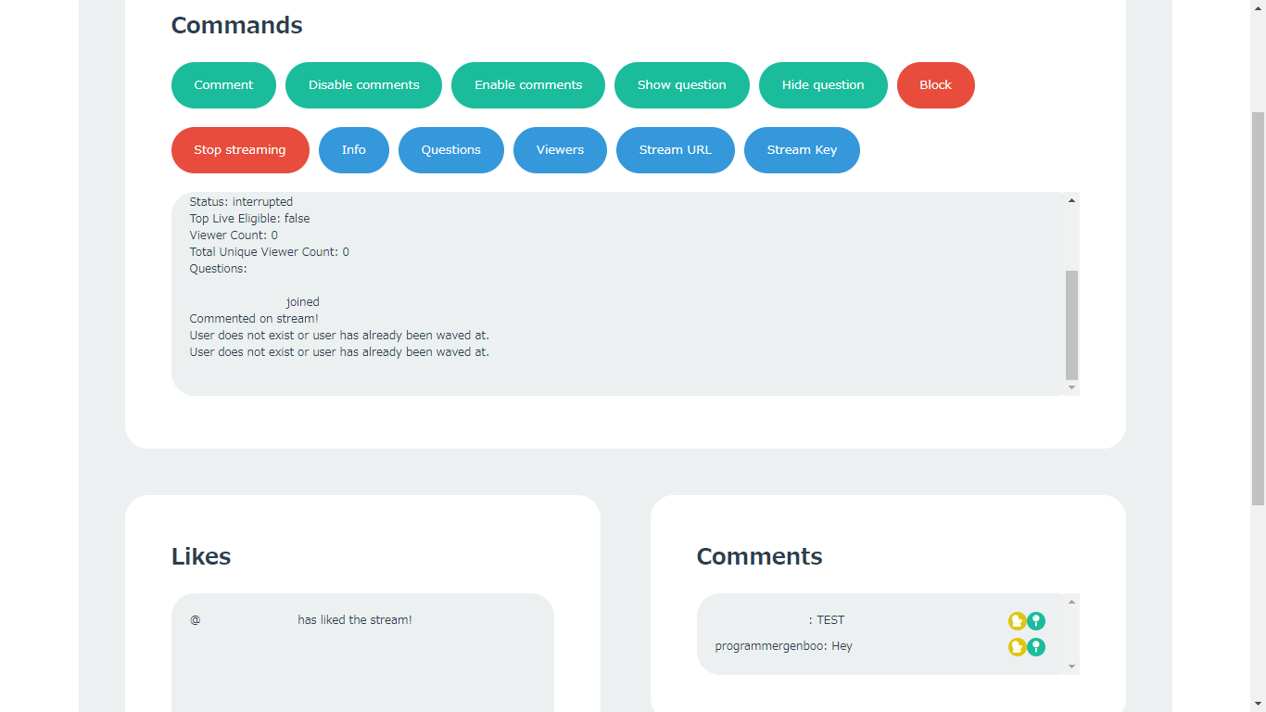Disable comments on the stream
This screenshot has width=1266, height=712.
(x=363, y=85)
